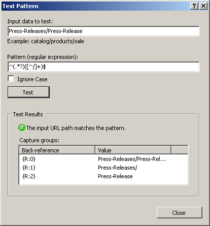Select the {R:2} back-reference row
210x226 pixels.
[x=103, y=176]
